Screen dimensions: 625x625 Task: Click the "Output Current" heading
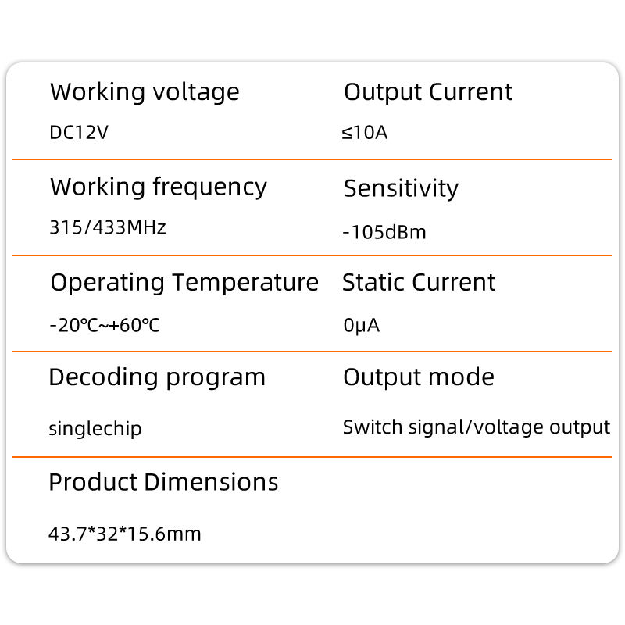click(428, 92)
